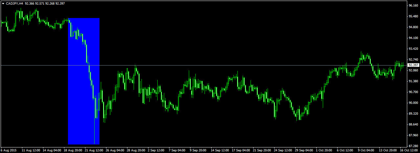Click the 95.480 price scale label

click(x=413, y=16)
